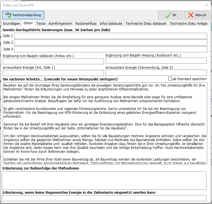Open the Technische Doku Anlage tab

pyautogui.click(x=188, y=24)
